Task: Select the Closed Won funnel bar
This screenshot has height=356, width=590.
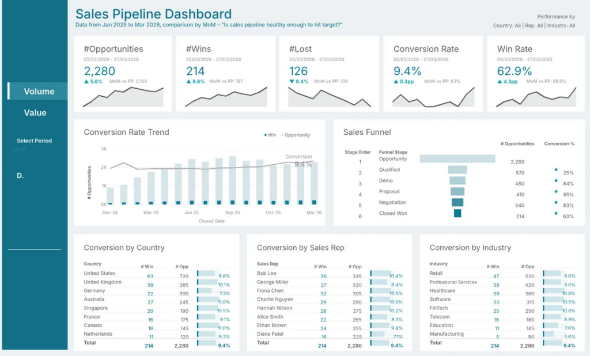Action: pyautogui.click(x=457, y=213)
